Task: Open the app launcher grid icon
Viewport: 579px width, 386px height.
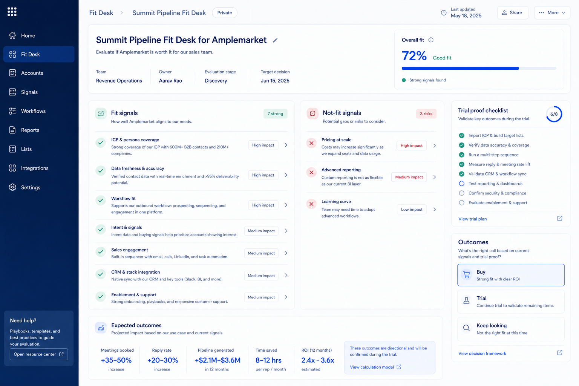Action: [12, 12]
